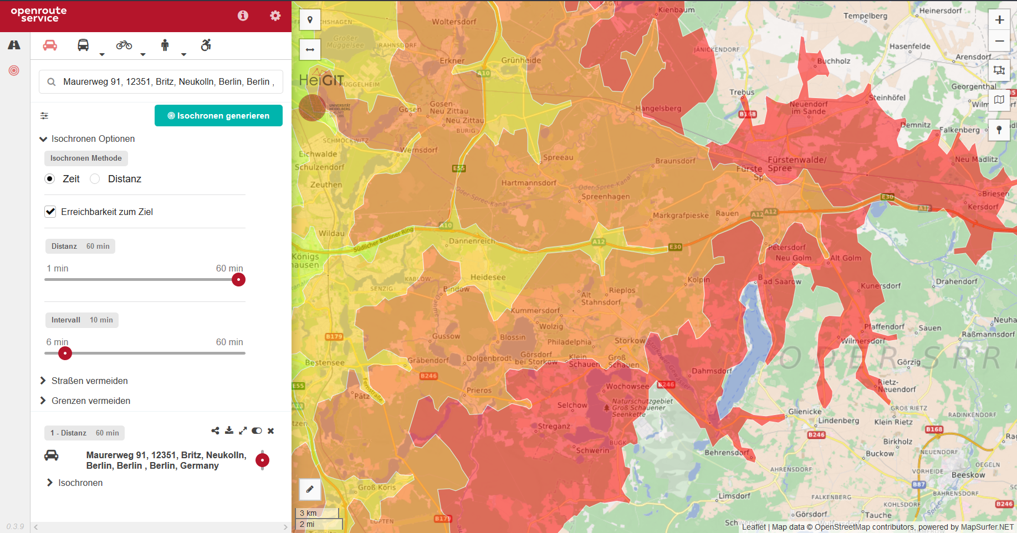
Task: Select the Zeit radio button
Action: 50,179
